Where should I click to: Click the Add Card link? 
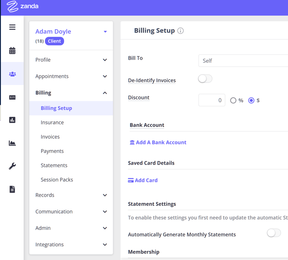143,180
